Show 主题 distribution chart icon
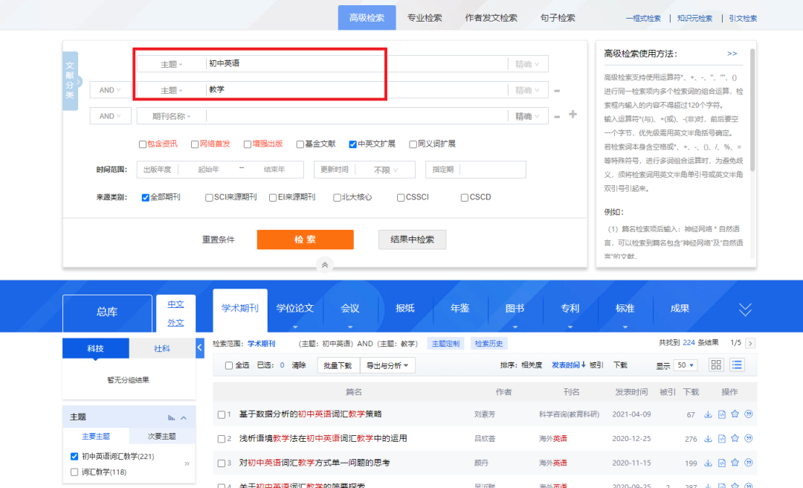Viewport: 803px width, 488px height. click(x=172, y=418)
